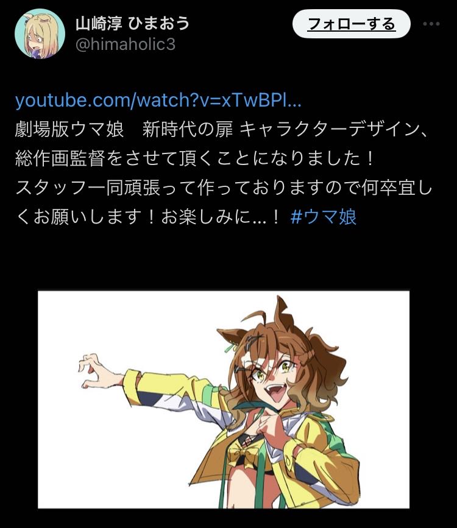
Task: Open the attached horse girl illustration
Action: pos(224,400)
